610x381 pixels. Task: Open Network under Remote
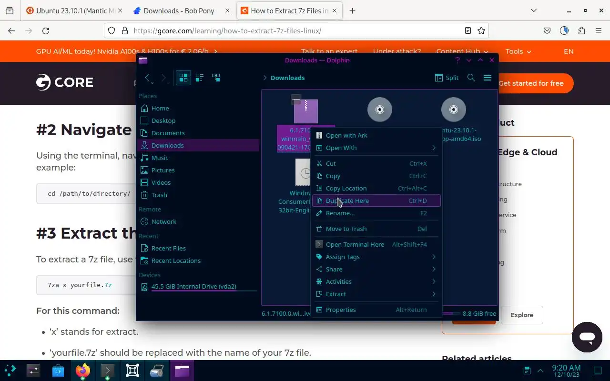pos(198,221)
